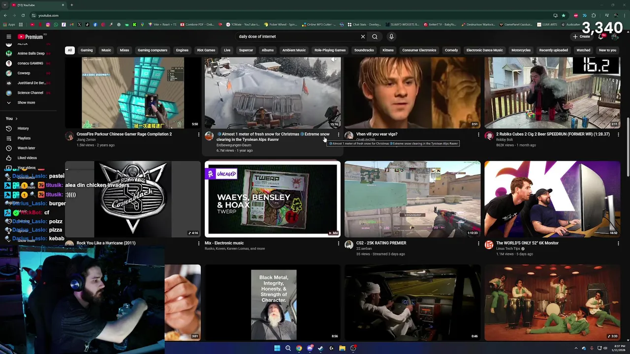This screenshot has width=630, height=354.
Task: Open options for Vhen vill you vear vigs
Action: (478, 134)
